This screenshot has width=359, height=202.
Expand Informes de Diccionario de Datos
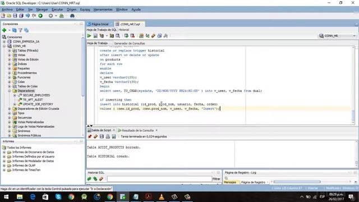pyautogui.click(x=4, y=152)
